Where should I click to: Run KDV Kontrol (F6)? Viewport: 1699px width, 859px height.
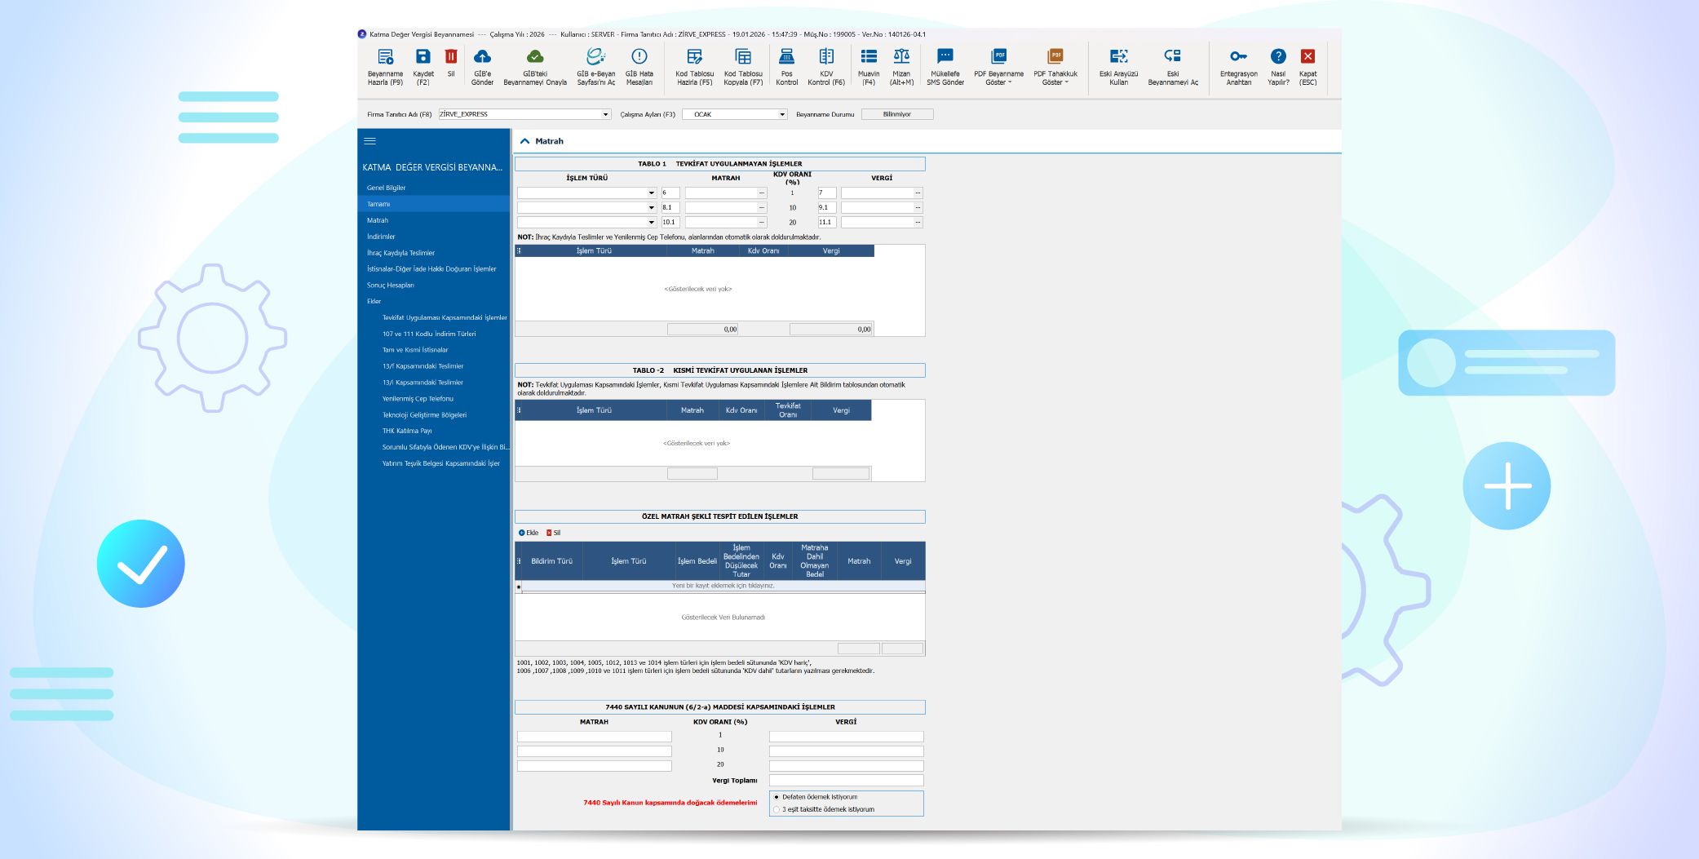coord(826,56)
